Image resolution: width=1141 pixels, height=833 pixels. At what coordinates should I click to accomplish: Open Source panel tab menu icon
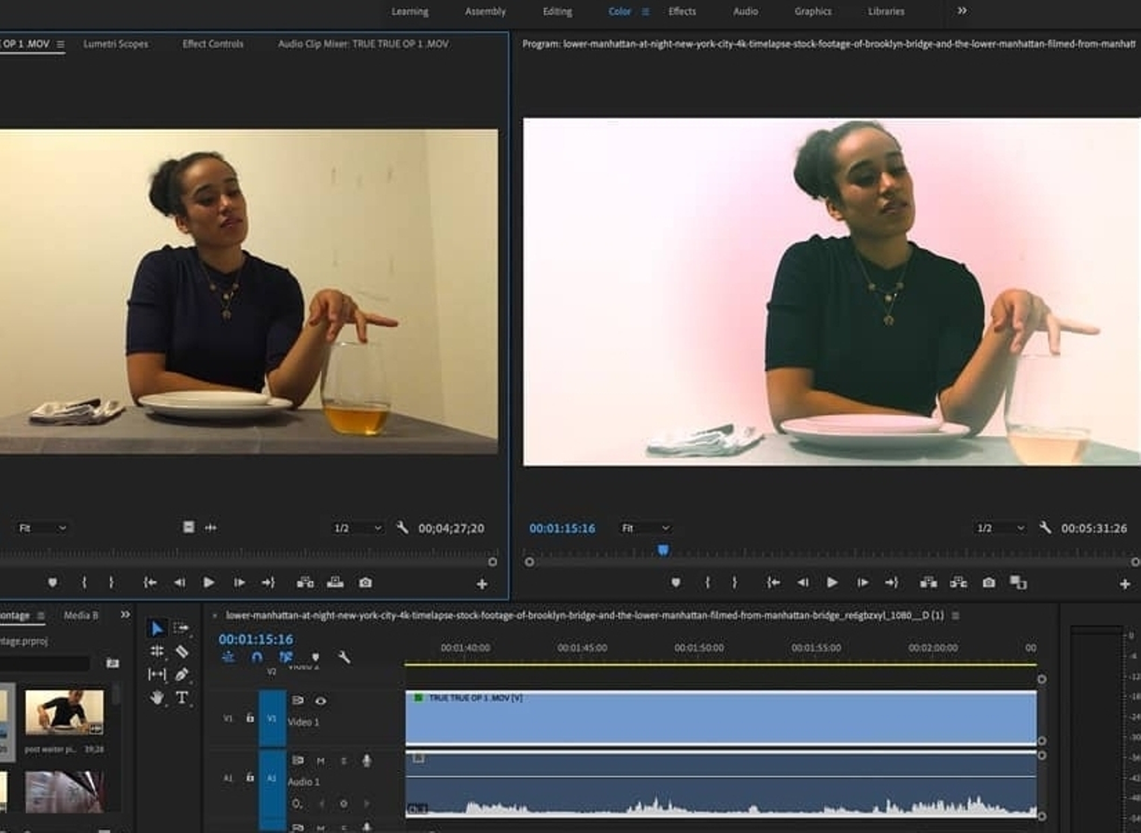point(60,44)
